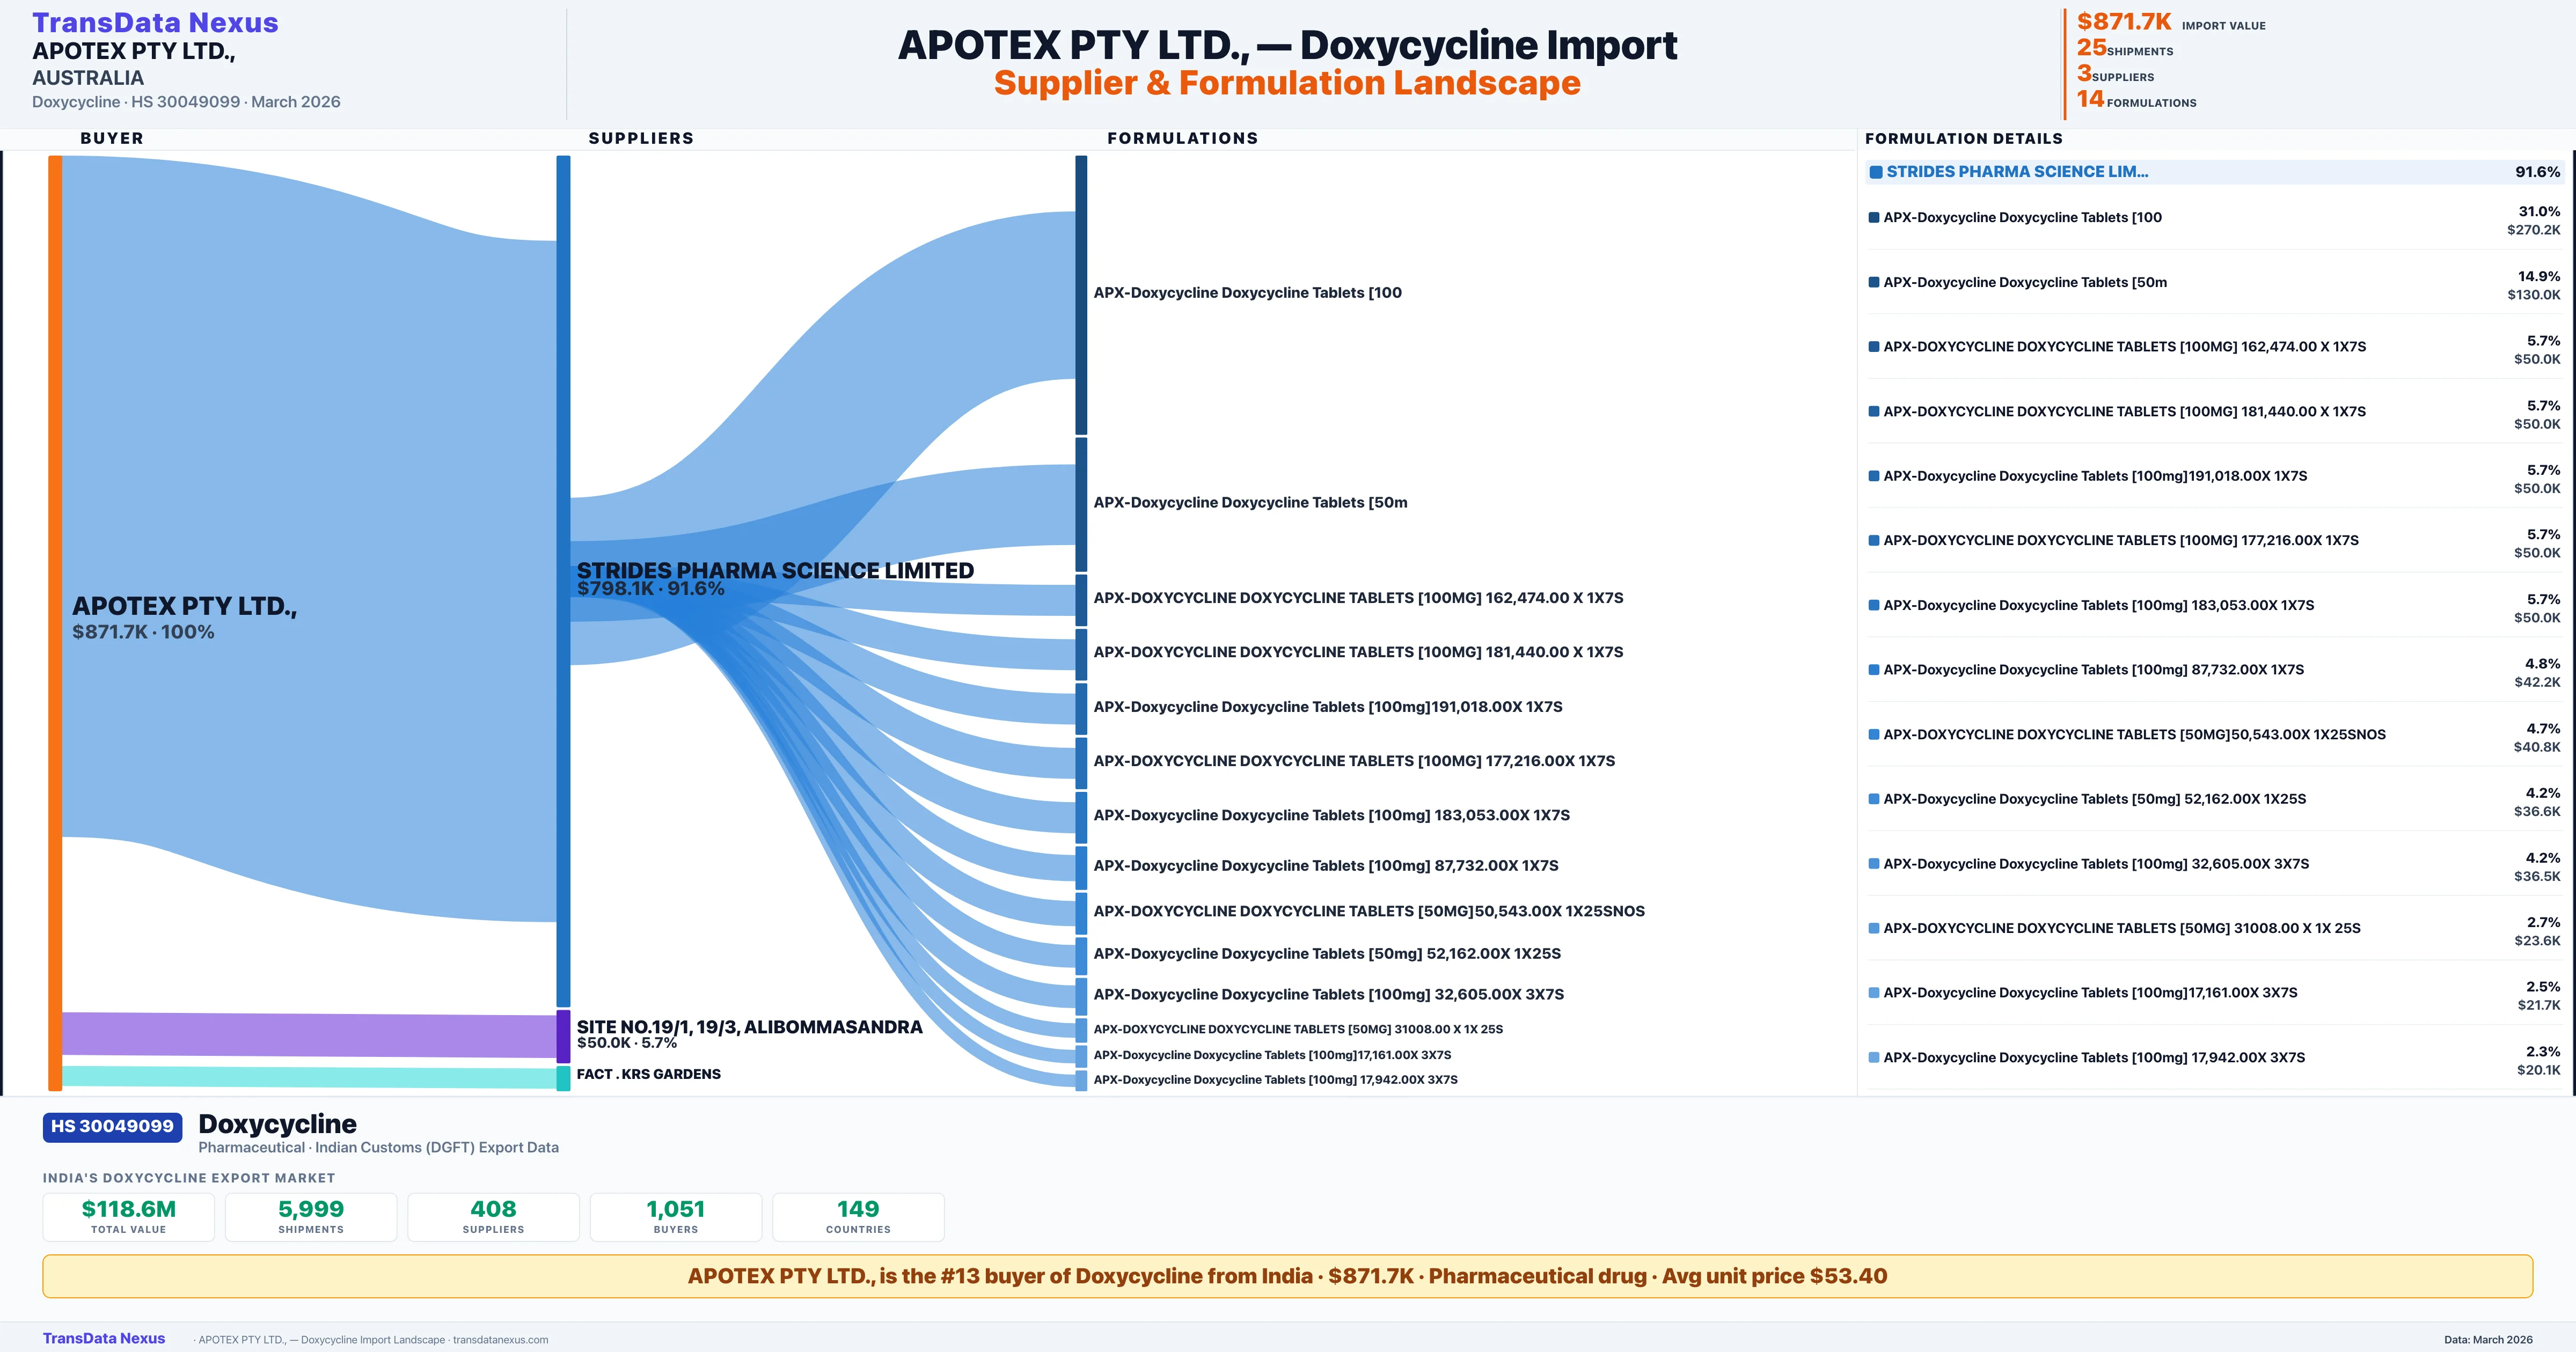Click the teal FACT . KRS GARDENS node
This screenshot has height=1352, width=2576.
[563, 1077]
